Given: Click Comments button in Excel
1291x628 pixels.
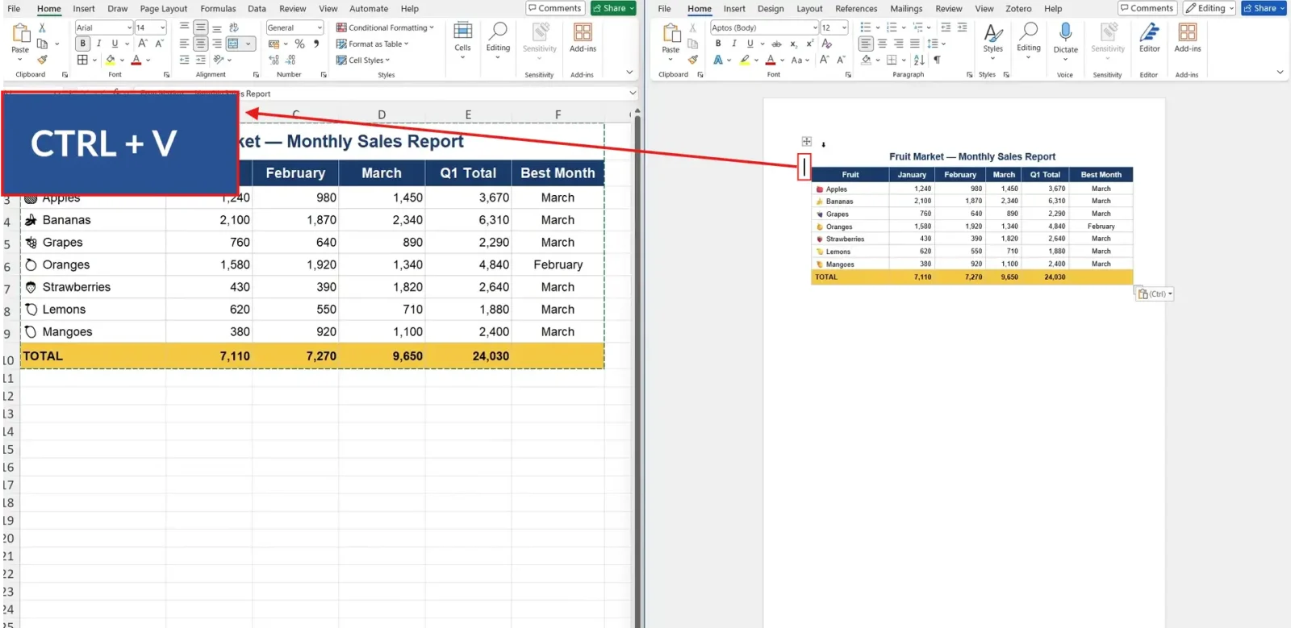Looking at the screenshot, I should (x=554, y=8).
